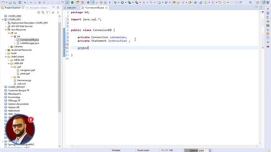The image size is (271, 152).
Task: Click the Suspend debug toolbar icon
Action: click(x=35, y=3)
